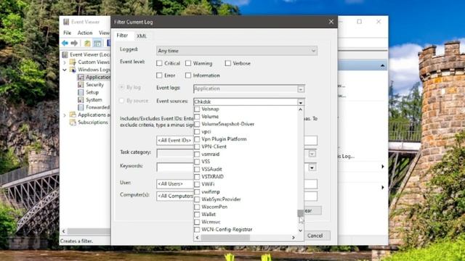Screen dimensions: 465x261
Task: Expand Applications and Services Logs node
Action: [65, 115]
